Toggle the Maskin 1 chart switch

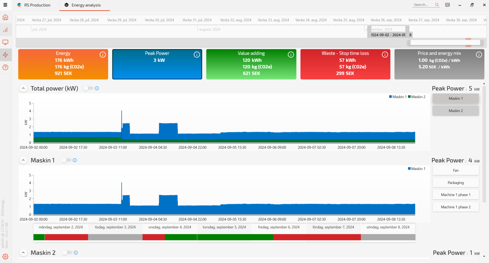(x=66, y=160)
